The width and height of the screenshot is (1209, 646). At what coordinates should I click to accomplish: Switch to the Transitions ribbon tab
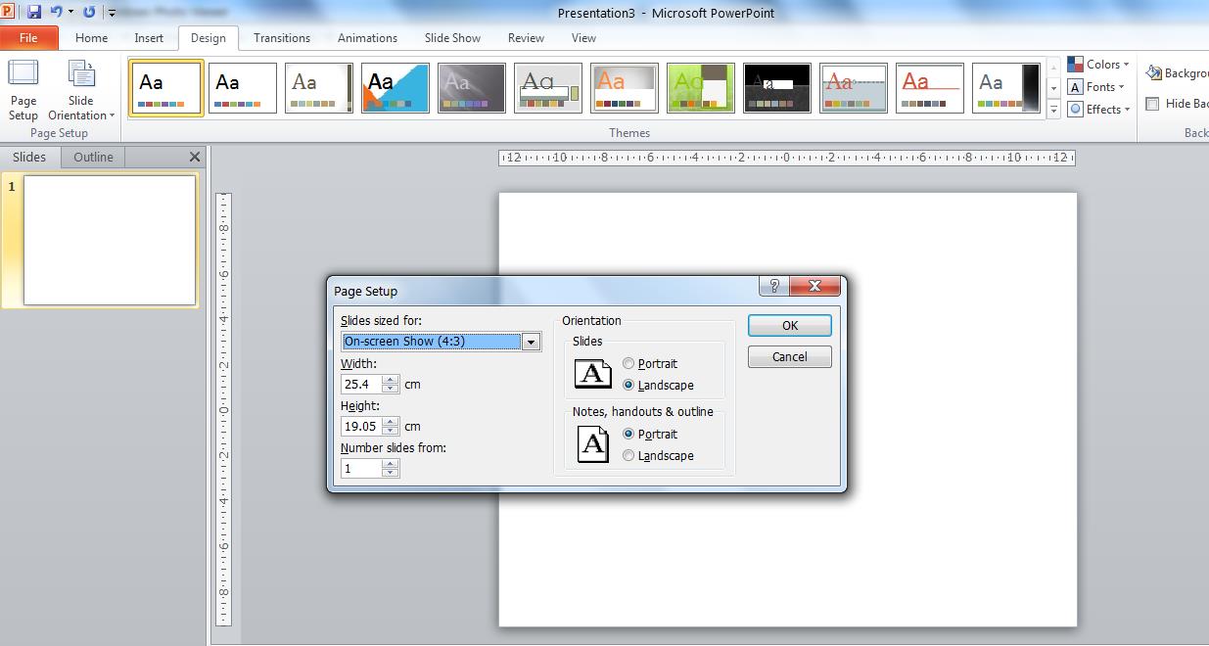(282, 37)
